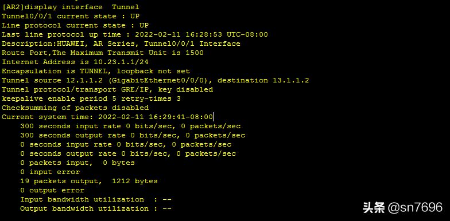Click the last line protocol up time
The height and width of the screenshot is (221, 450).
[x=134, y=34]
